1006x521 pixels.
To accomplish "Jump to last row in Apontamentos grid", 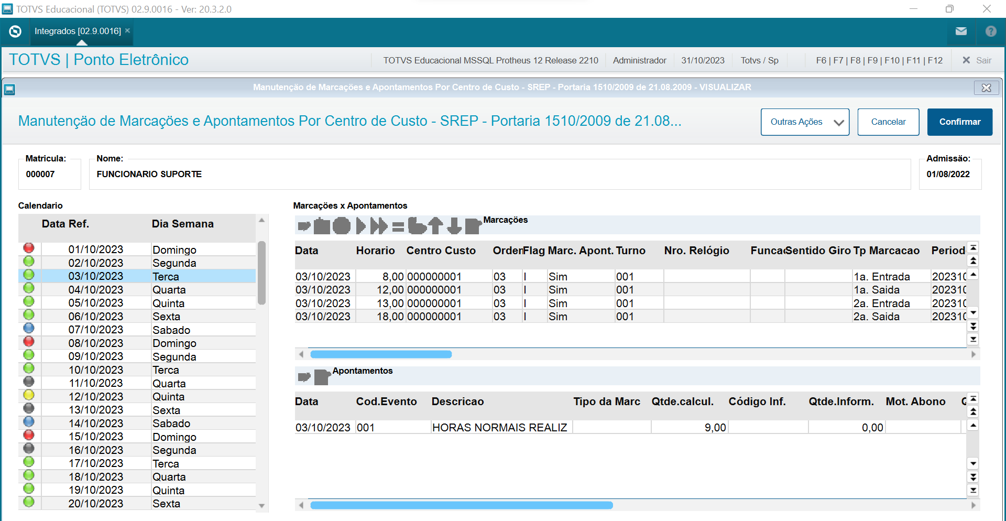I will click(x=973, y=490).
